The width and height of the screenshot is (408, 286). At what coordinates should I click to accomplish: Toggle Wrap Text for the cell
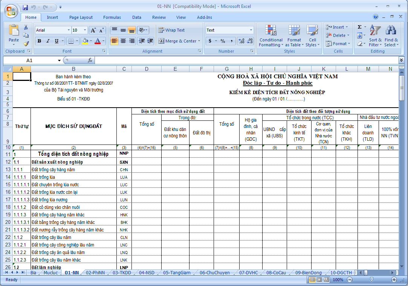pyautogui.click(x=171, y=30)
